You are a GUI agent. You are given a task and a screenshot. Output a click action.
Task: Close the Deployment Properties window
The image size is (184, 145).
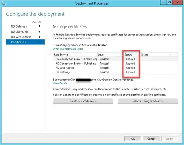click(178, 3)
